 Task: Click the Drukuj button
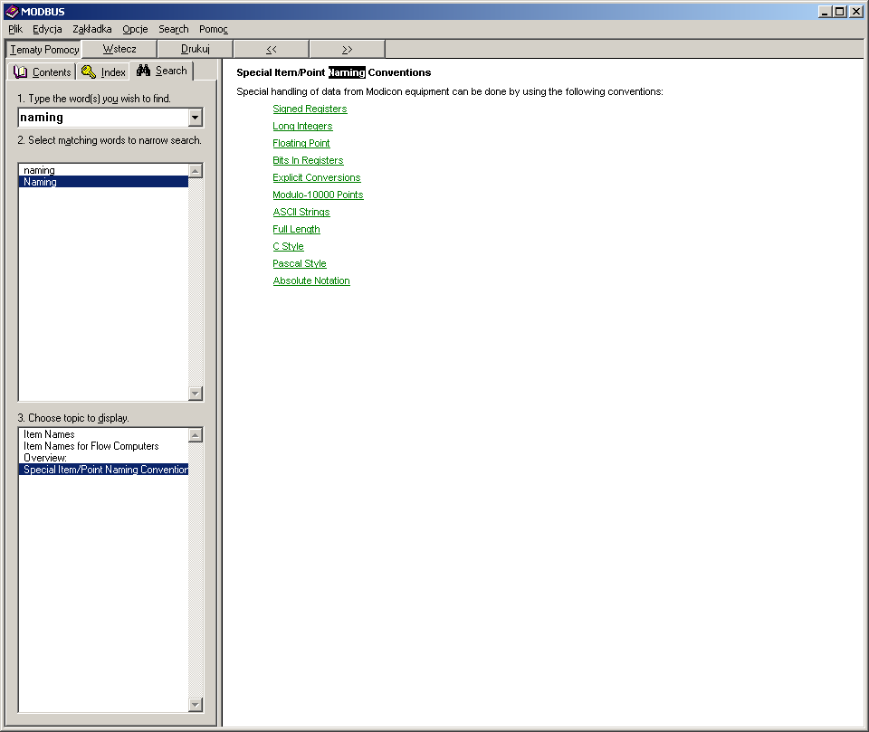pyautogui.click(x=196, y=50)
